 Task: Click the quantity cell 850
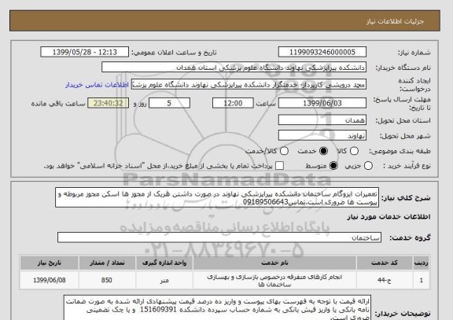[107, 281]
